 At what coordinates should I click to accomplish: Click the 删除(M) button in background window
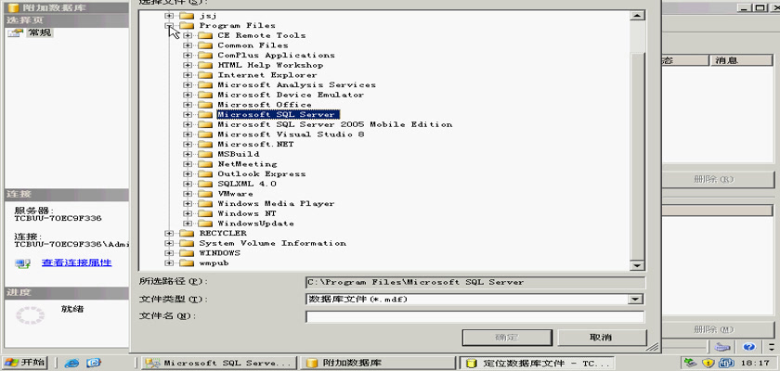coord(717,329)
